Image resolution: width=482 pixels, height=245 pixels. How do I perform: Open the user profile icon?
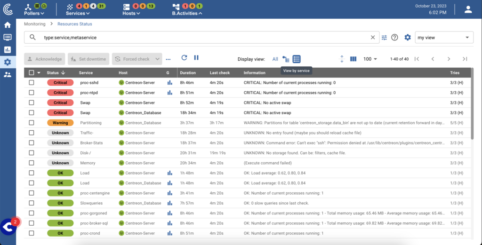[x=468, y=9]
